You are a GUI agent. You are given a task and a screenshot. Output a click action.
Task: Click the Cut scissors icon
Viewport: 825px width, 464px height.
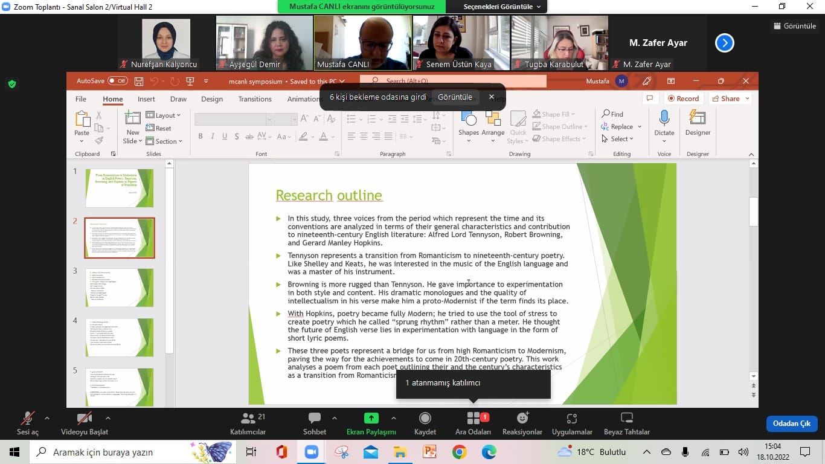pos(99,115)
